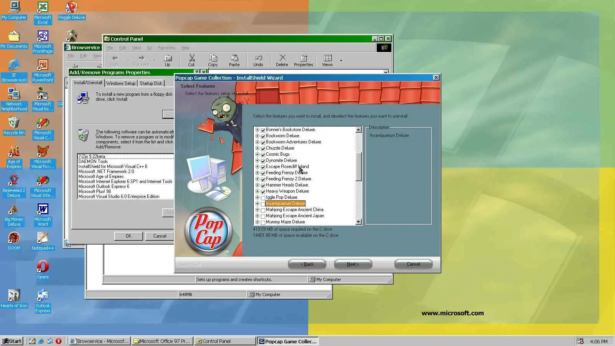
Task: Click the feature list scroll up arrow
Action: coord(359,130)
